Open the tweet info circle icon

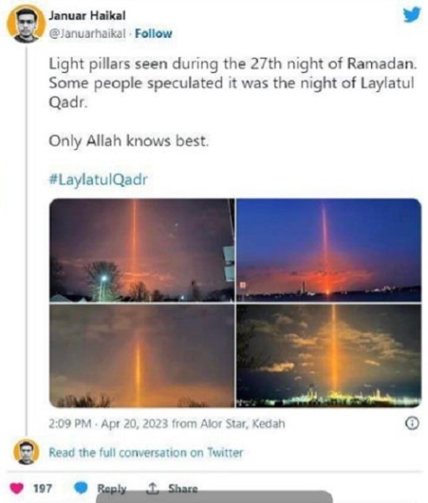(412, 423)
